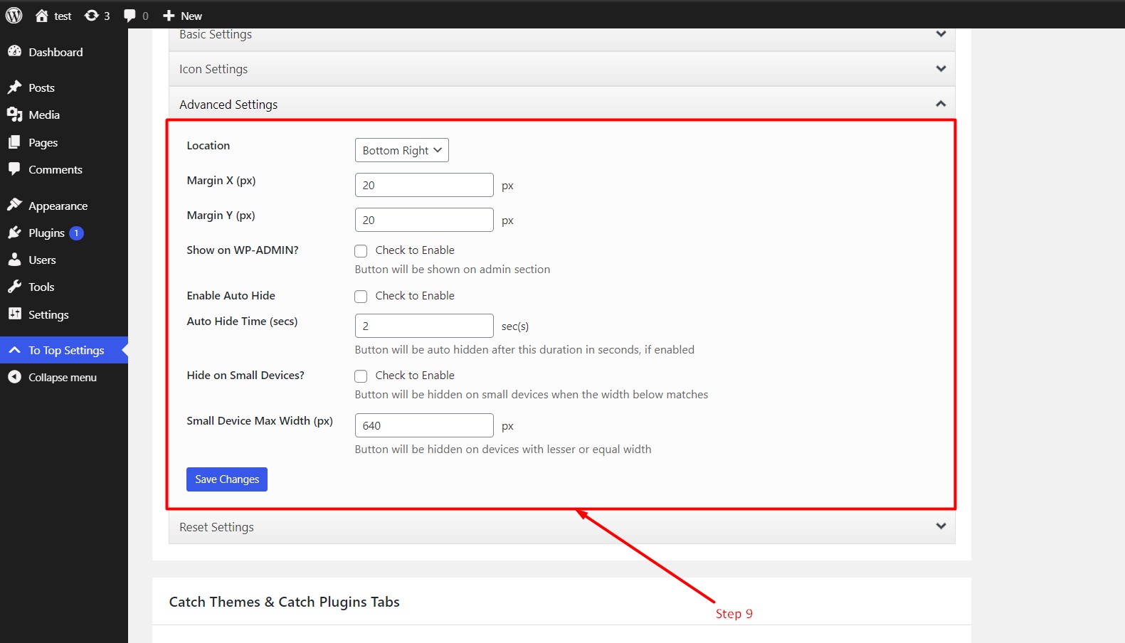Click the Save Changes button
1125x643 pixels.
227,479
